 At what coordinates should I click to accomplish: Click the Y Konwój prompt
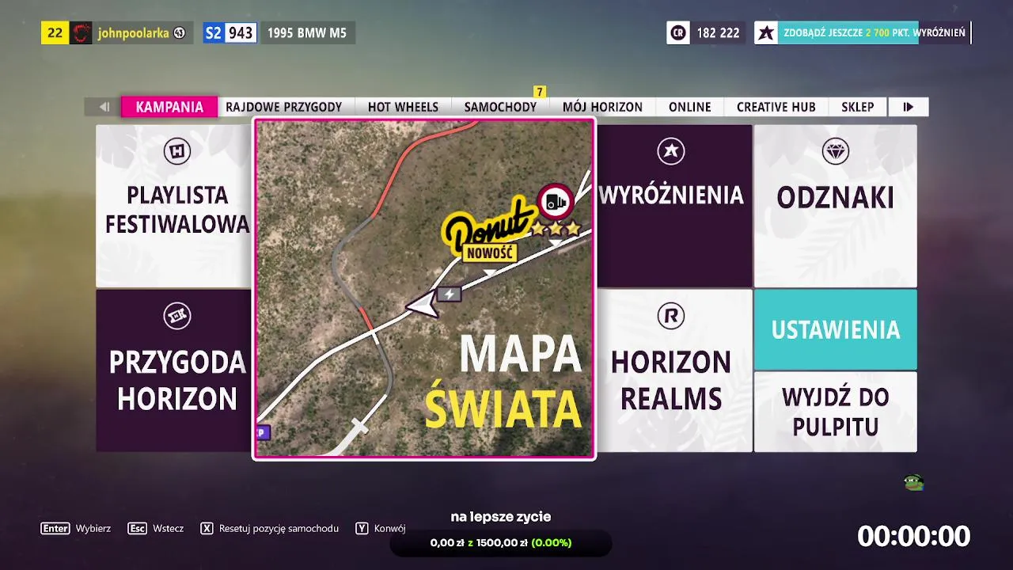pos(381,528)
